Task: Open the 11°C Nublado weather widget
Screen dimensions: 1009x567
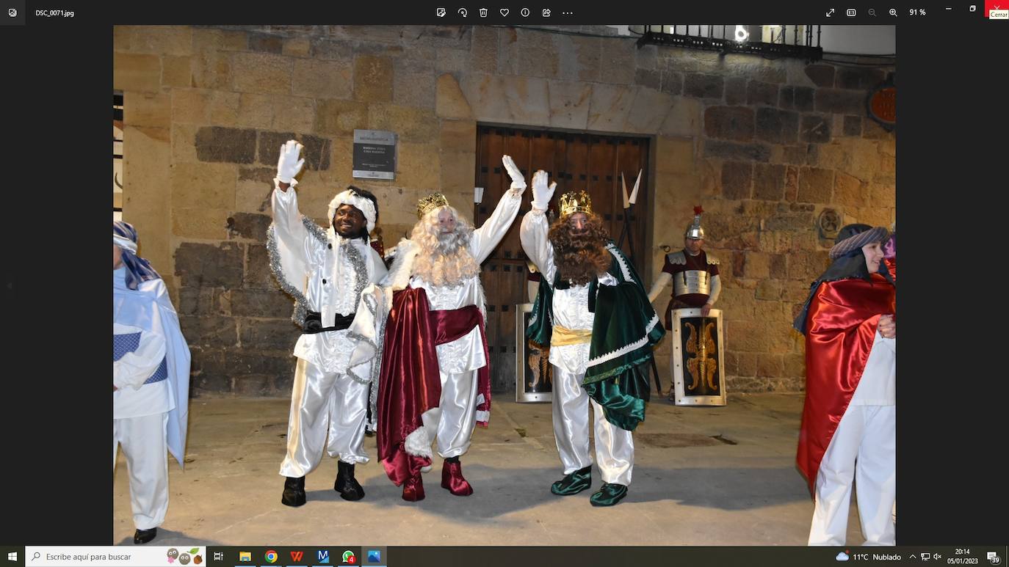Action: tap(868, 557)
